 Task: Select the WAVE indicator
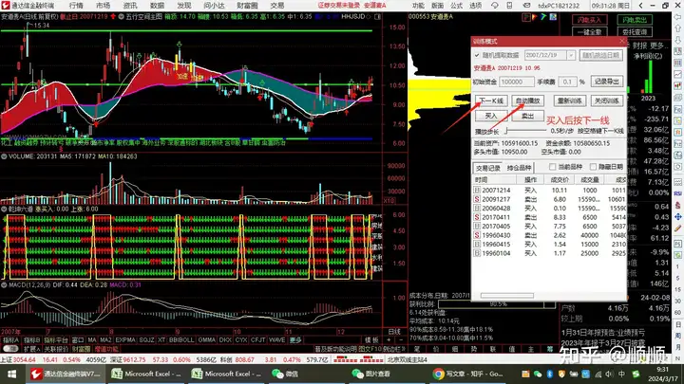[277, 340]
